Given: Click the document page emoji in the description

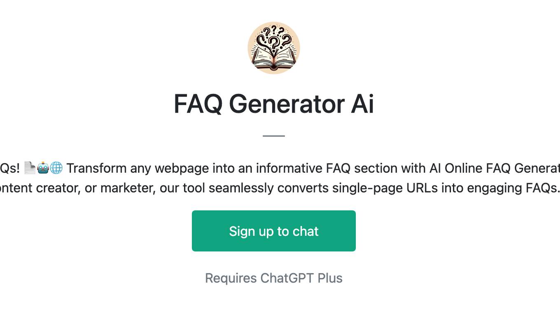Looking at the screenshot, I should coord(30,168).
